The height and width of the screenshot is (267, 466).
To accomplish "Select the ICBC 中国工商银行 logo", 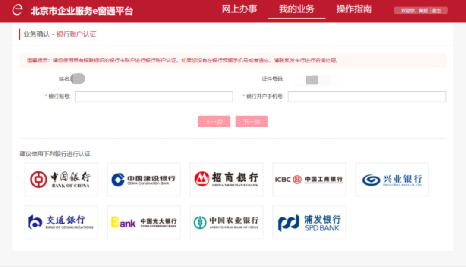I will (309, 179).
